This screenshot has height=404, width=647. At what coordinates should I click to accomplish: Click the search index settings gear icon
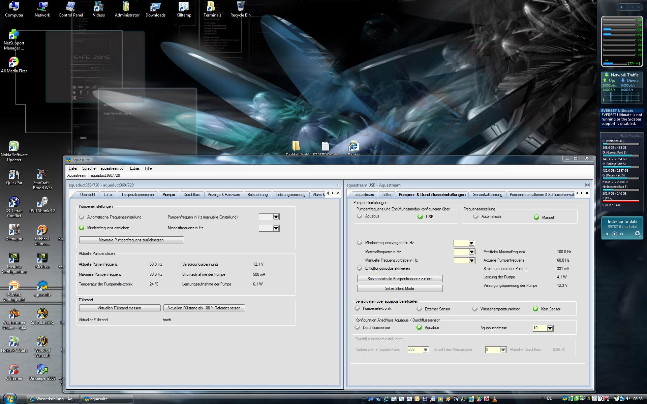coord(638,234)
